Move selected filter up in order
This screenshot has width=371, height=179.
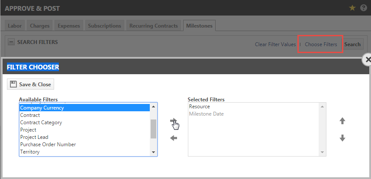[x=342, y=121]
